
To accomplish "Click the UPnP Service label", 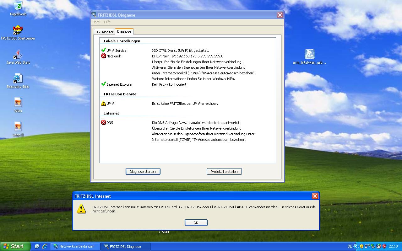I will 117,51.
